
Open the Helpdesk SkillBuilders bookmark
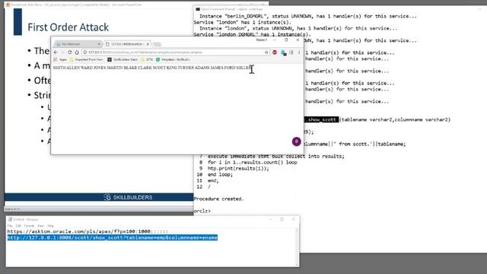pyautogui.click(x=173, y=59)
